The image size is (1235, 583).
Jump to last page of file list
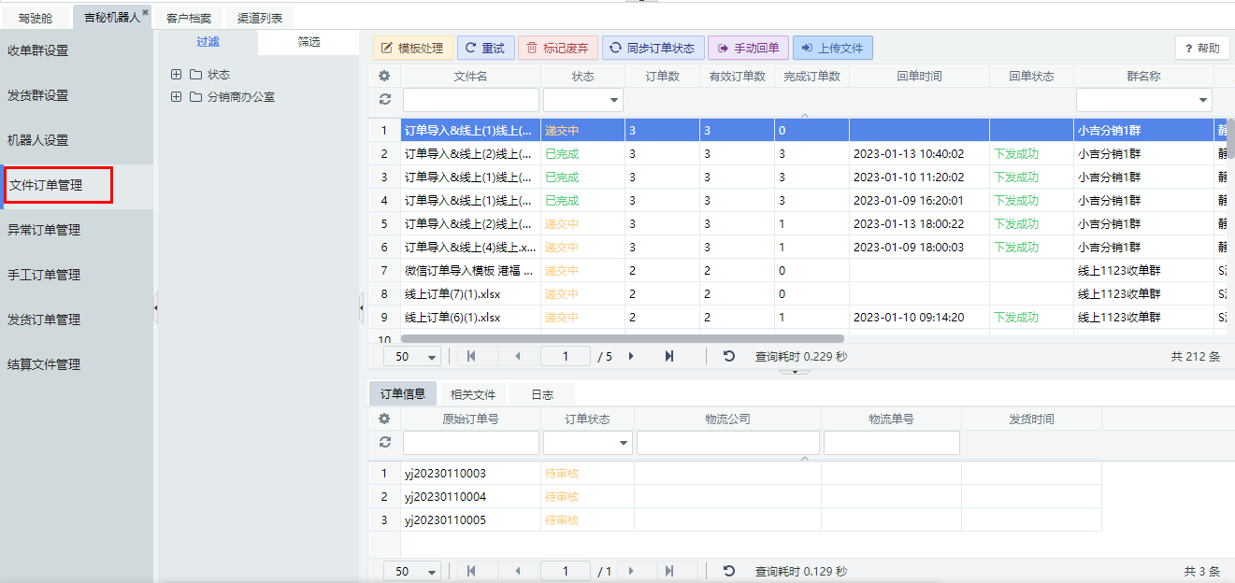pos(669,356)
